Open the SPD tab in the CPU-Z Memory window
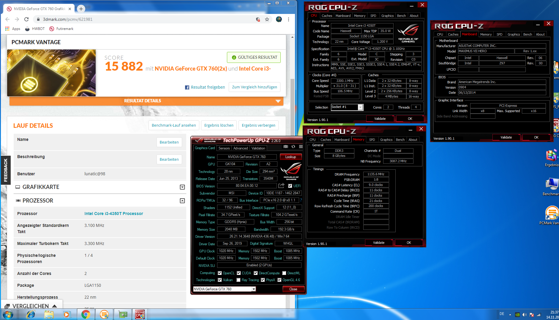Screen dimensions: 559x320 tap(372, 140)
